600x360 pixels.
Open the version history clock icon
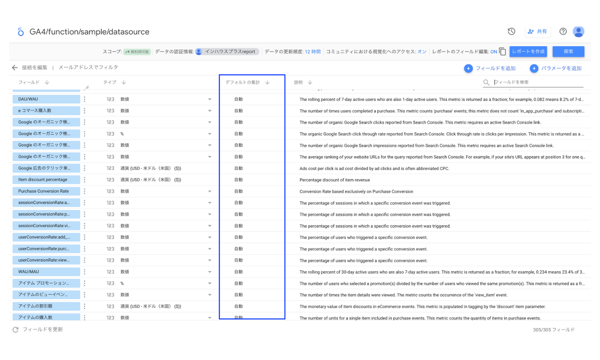[511, 31]
